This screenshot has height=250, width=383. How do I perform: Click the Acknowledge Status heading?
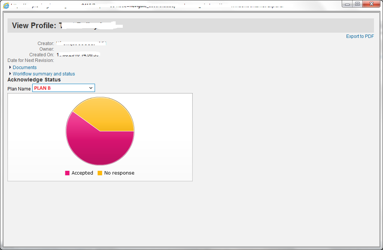click(34, 80)
